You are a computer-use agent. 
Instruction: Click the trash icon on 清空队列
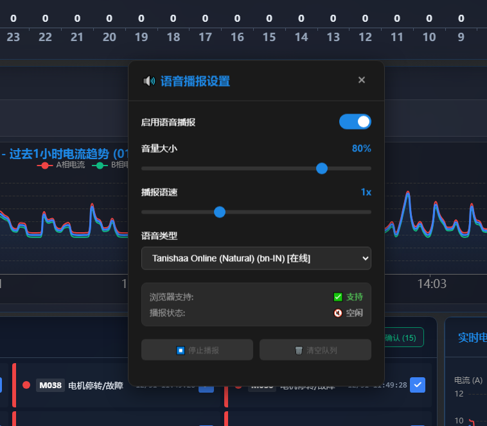299,350
